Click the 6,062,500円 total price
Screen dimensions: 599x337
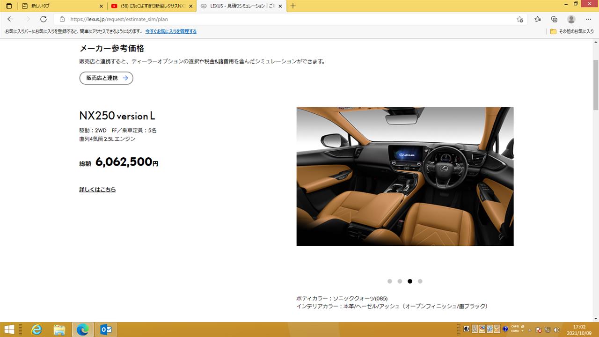point(127,162)
